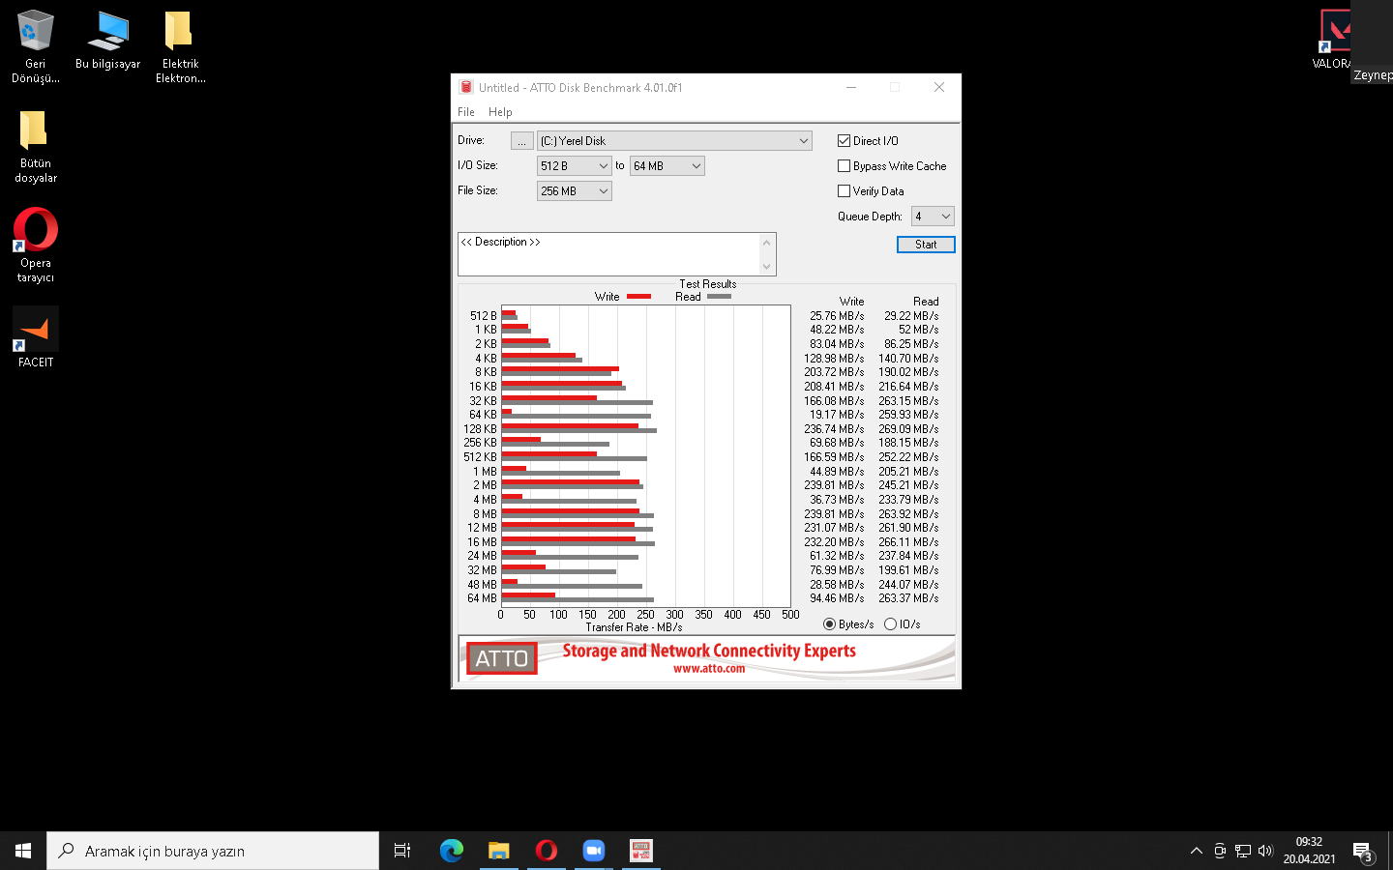Viewport: 1393px width, 870px height.
Task: Click the 64 MB row read value 263.37 MB/s
Action: [908, 598]
